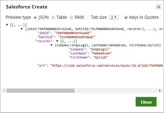Open the Tab size dropdown

(x=114, y=17)
